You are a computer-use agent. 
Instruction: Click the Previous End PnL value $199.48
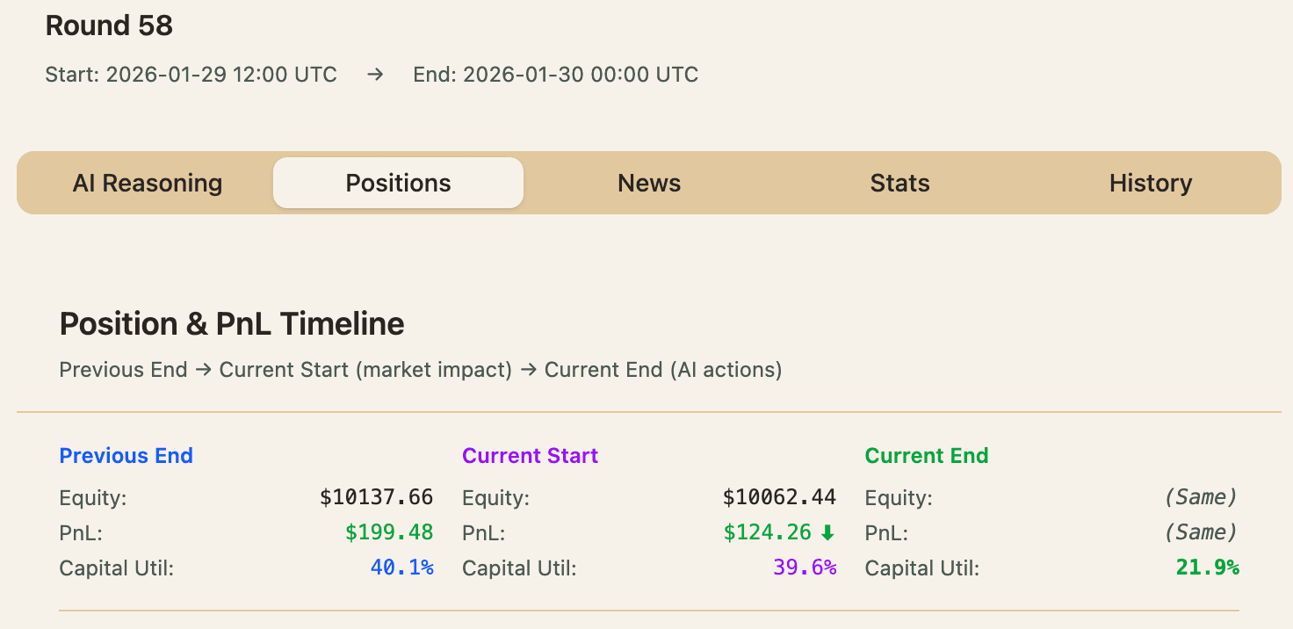pyautogui.click(x=388, y=533)
